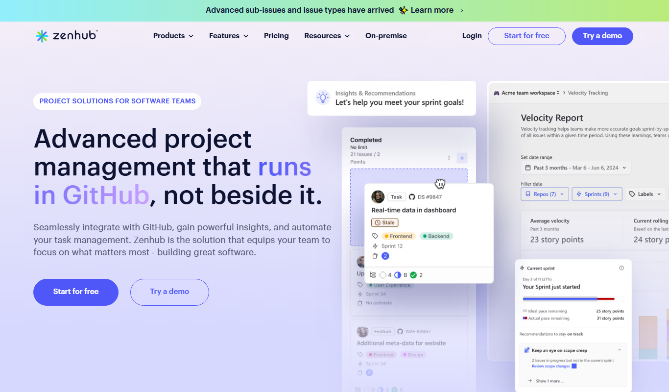This screenshot has width=669, height=392.
Task: Click the Try a demo button below the hero text
Action: point(169,292)
